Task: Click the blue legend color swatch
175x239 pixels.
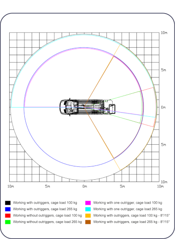Action: [8, 209]
